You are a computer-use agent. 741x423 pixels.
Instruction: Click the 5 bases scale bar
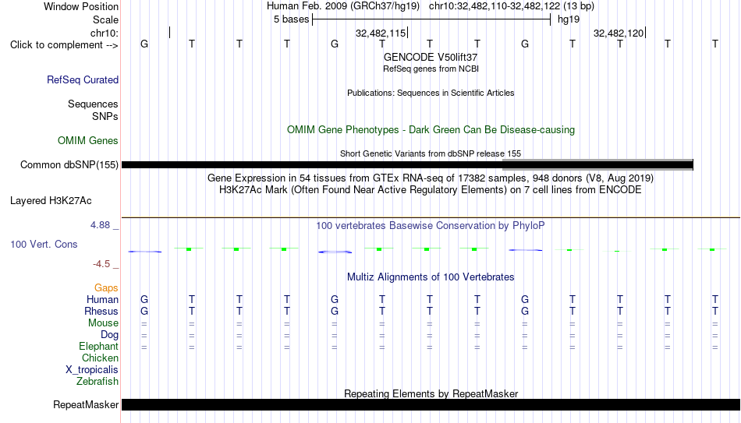(x=431, y=19)
